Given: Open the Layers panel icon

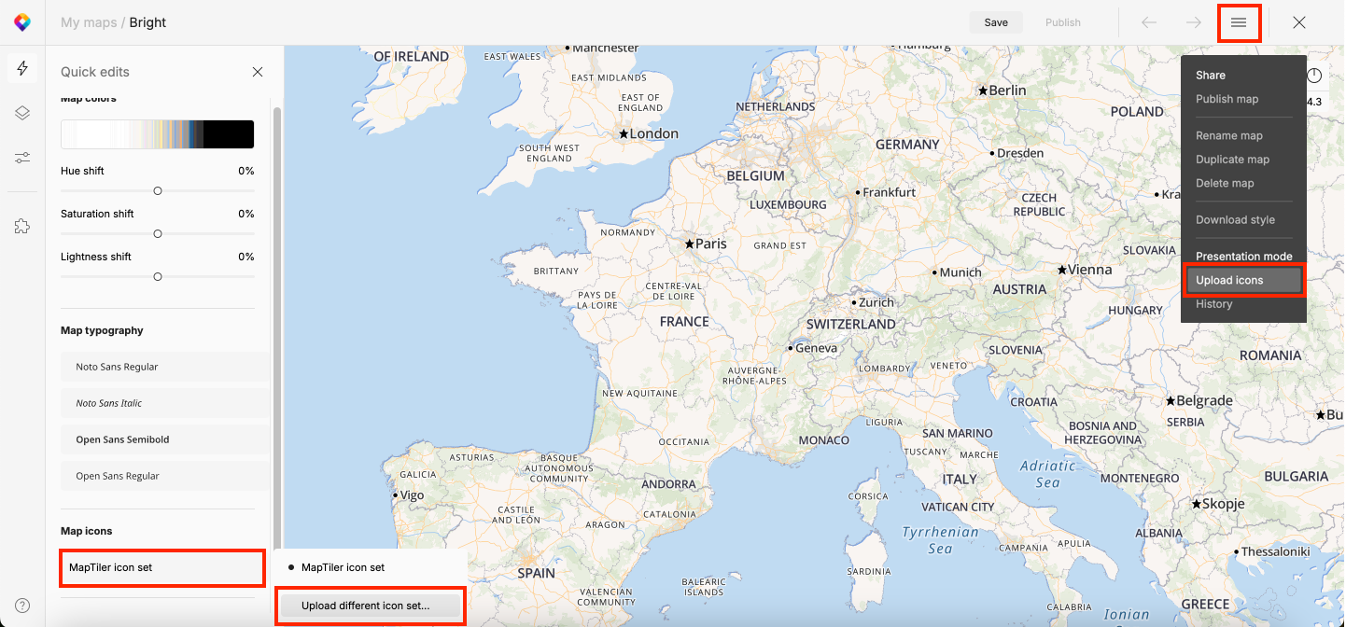Looking at the screenshot, I should [22, 113].
